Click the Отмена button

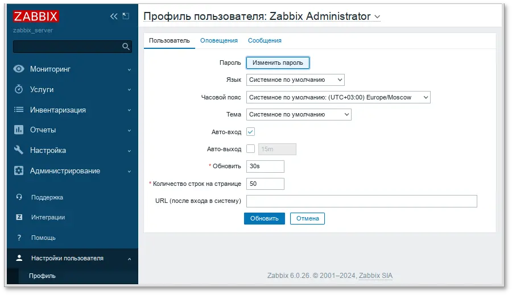[x=307, y=218]
